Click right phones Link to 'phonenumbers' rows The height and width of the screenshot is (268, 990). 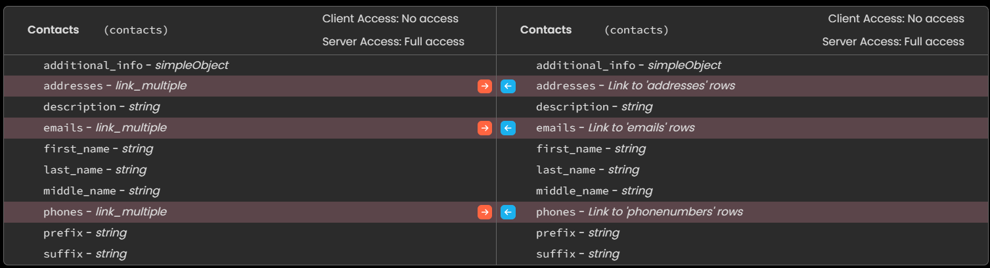(742, 212)
